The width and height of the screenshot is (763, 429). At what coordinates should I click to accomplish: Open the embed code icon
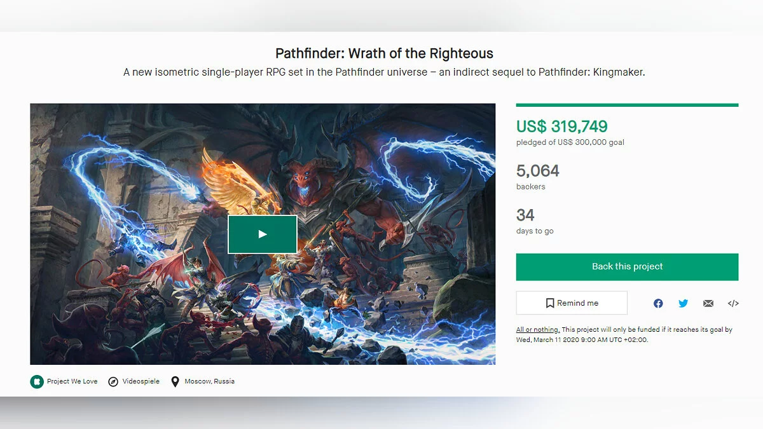pos(733,303)
